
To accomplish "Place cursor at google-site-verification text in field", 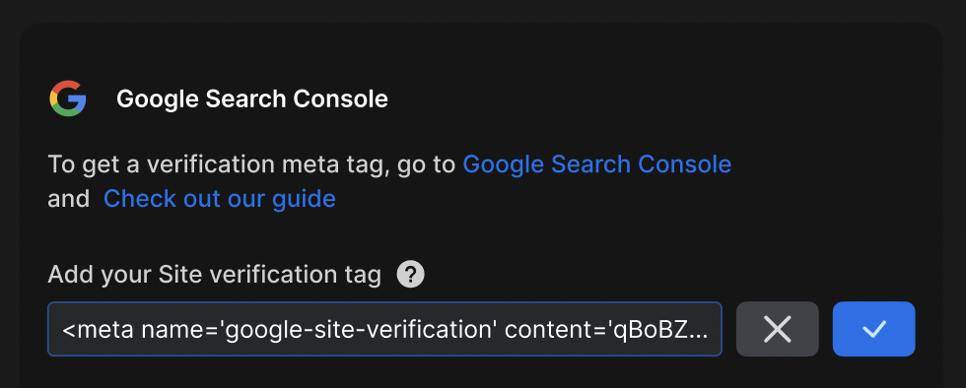I will tap(359, 330).
